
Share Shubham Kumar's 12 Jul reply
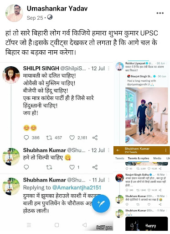(95, 167)
